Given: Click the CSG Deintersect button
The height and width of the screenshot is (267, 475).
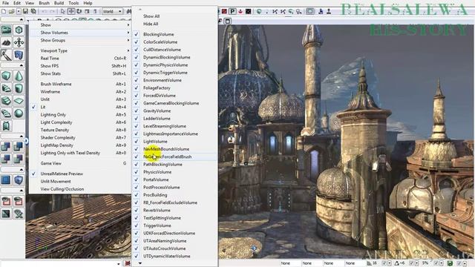Looking at the screenshot, I should click(x=19, y=159).
